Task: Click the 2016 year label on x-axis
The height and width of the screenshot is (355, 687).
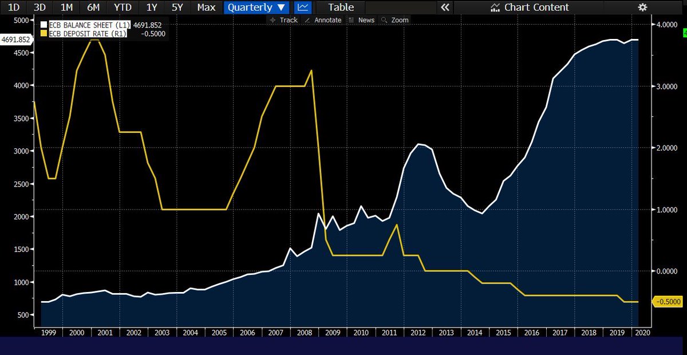Action: pyautogui.click(x=531, y=332)
